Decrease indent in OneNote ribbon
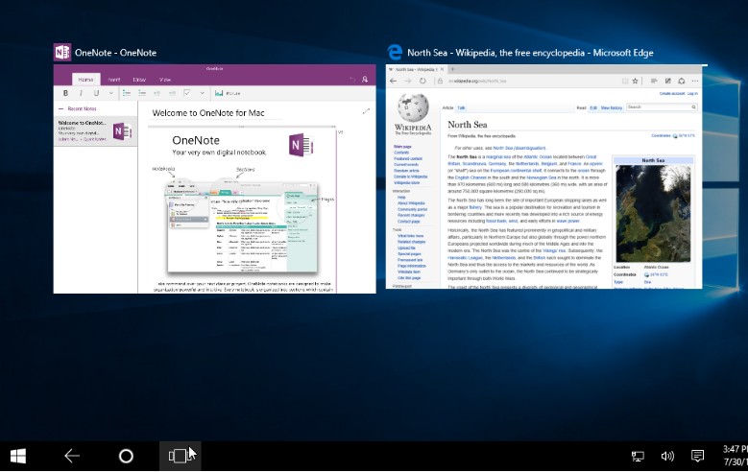The width and height of the screenshot is (748, 472). 157,93
